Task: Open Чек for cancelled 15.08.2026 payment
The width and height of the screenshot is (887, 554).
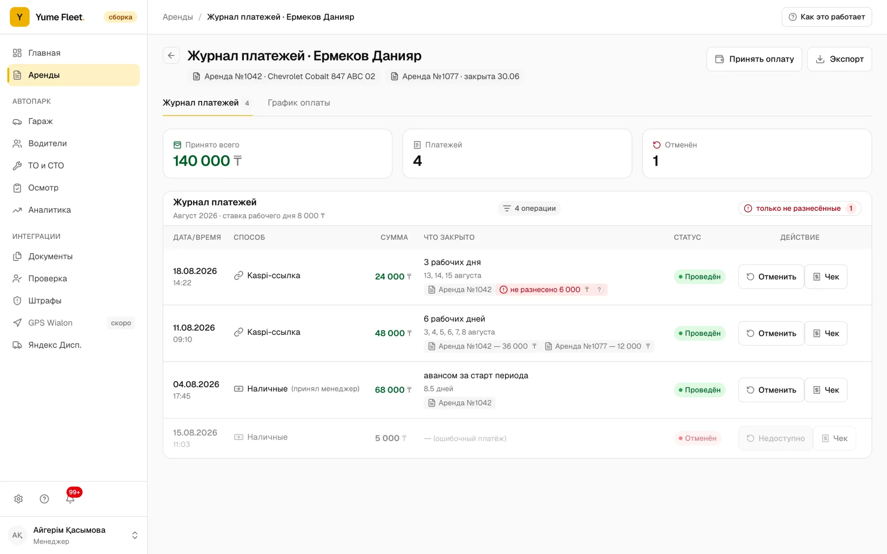Action: tap(834, 438)
